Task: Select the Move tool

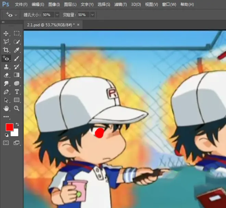Action: [x=6, y=34]
